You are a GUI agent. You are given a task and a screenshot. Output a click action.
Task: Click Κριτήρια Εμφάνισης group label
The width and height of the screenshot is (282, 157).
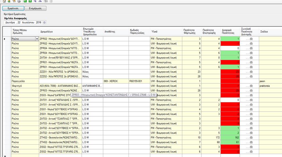pyautogui.click(x=15, y=14)
